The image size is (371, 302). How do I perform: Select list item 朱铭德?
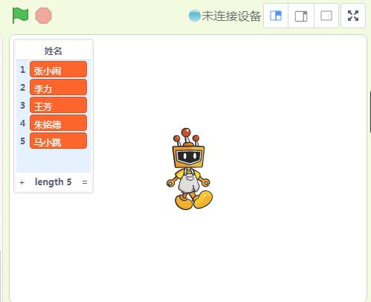tap(58, 123)
